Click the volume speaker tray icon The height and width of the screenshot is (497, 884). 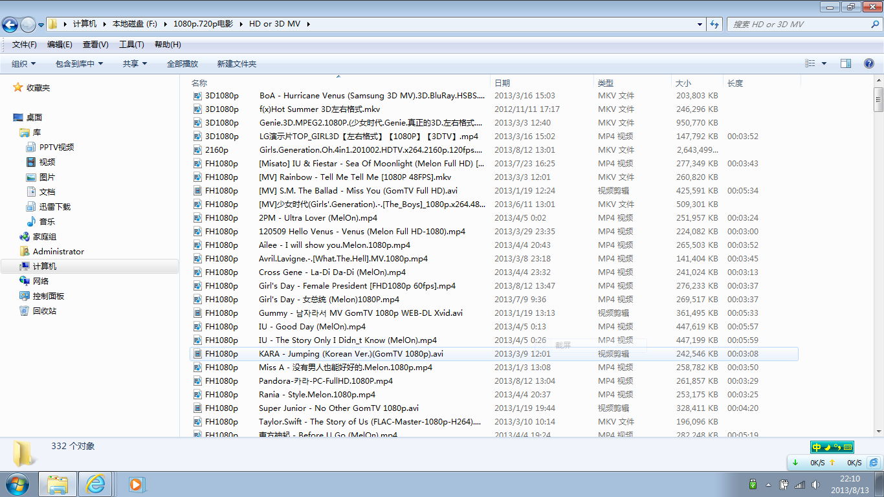[816, 484]
